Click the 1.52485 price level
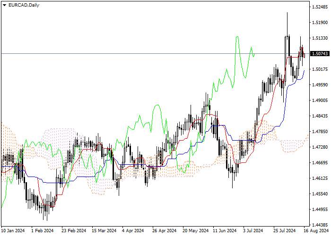The height and width of the screenshot is (236, 331). [x=320, y=7]
